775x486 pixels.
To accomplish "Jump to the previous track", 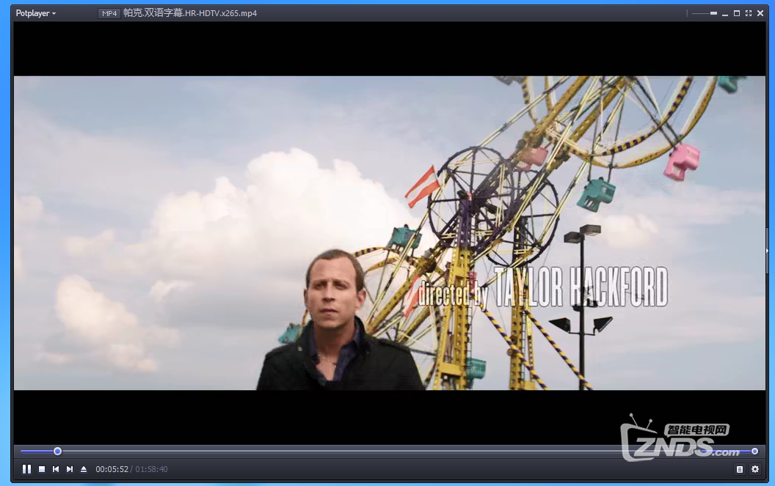I will (56, 469).
